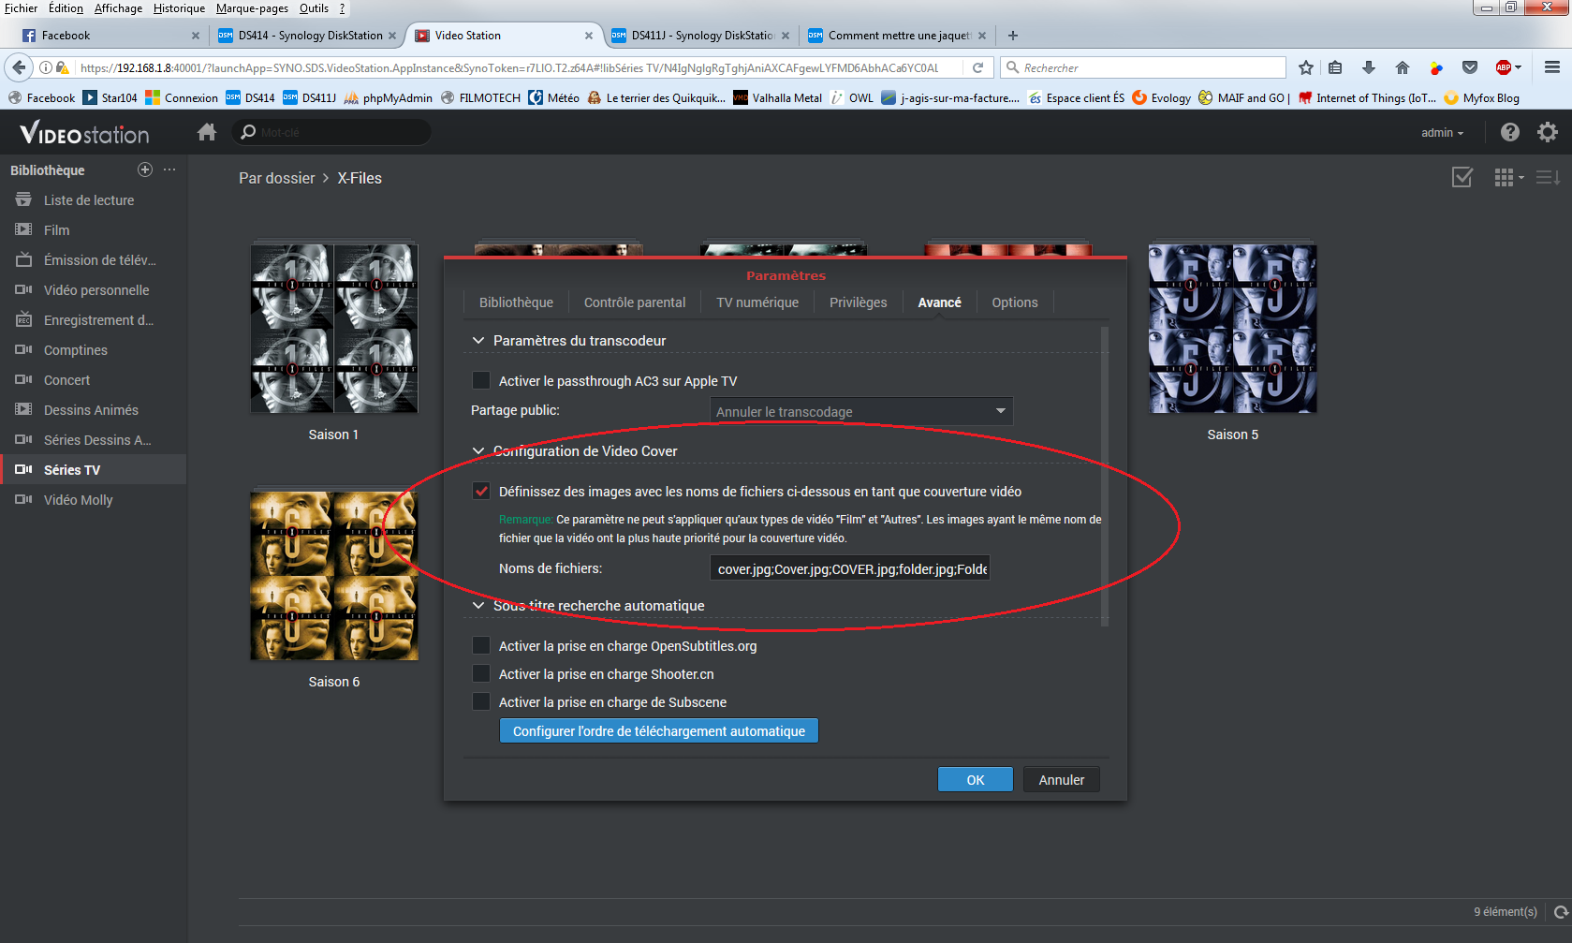Open Firefox home page icon

(1402, 67)
